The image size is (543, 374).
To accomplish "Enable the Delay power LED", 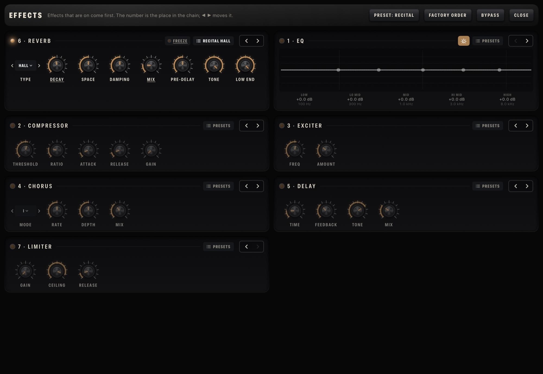I will [x=282, y=186].
